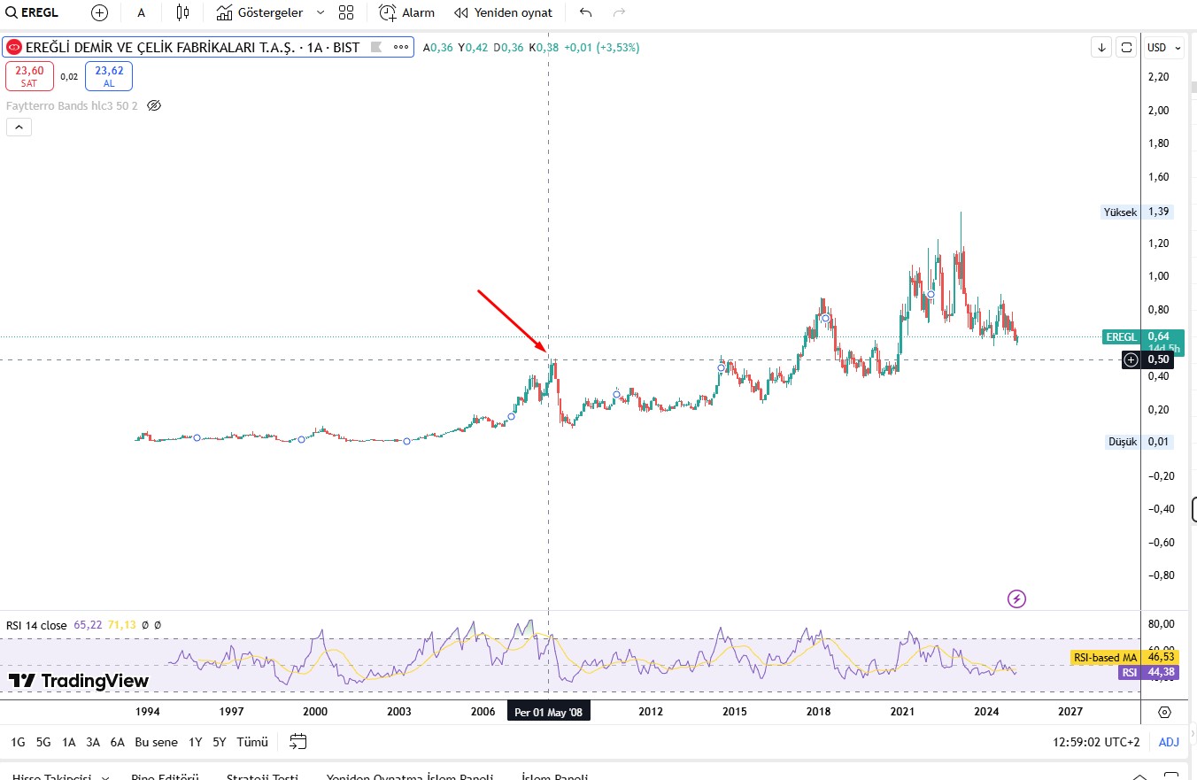The width and height of the screenshot is (1197, 780).
Task: Expand the favorite indicators chevron
Action: coord(320,13)
